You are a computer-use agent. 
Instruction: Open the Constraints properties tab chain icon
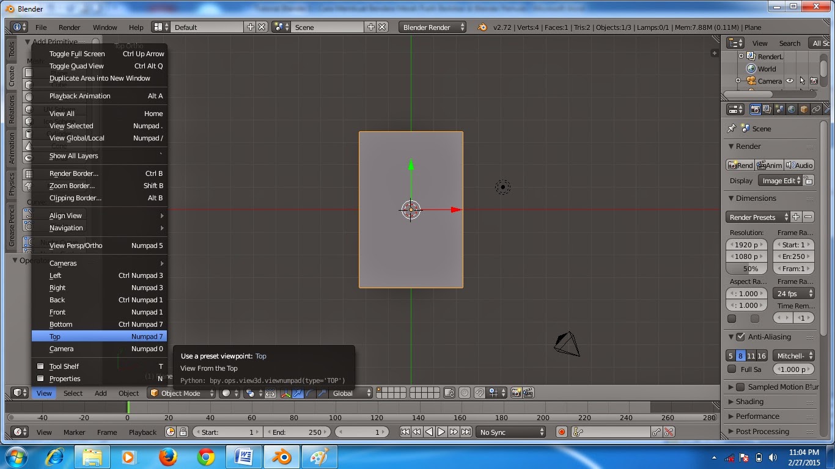click(x=816, y=109)
